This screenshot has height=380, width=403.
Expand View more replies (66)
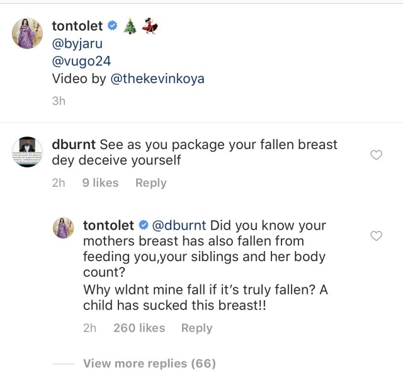point(149,363)
